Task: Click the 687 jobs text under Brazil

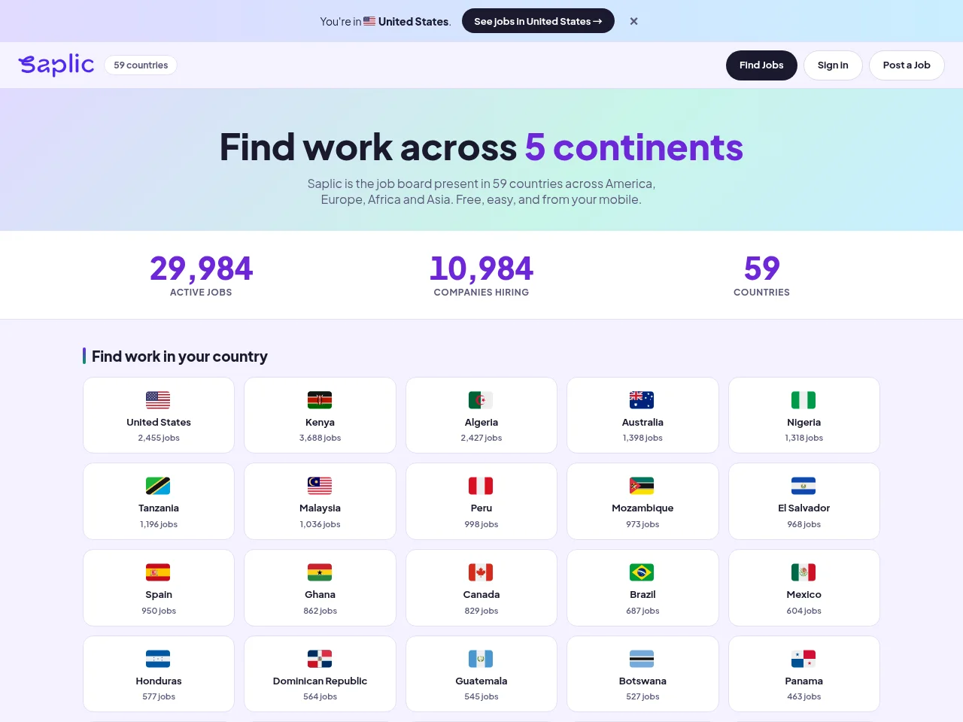Action: (x=643, y=611)
